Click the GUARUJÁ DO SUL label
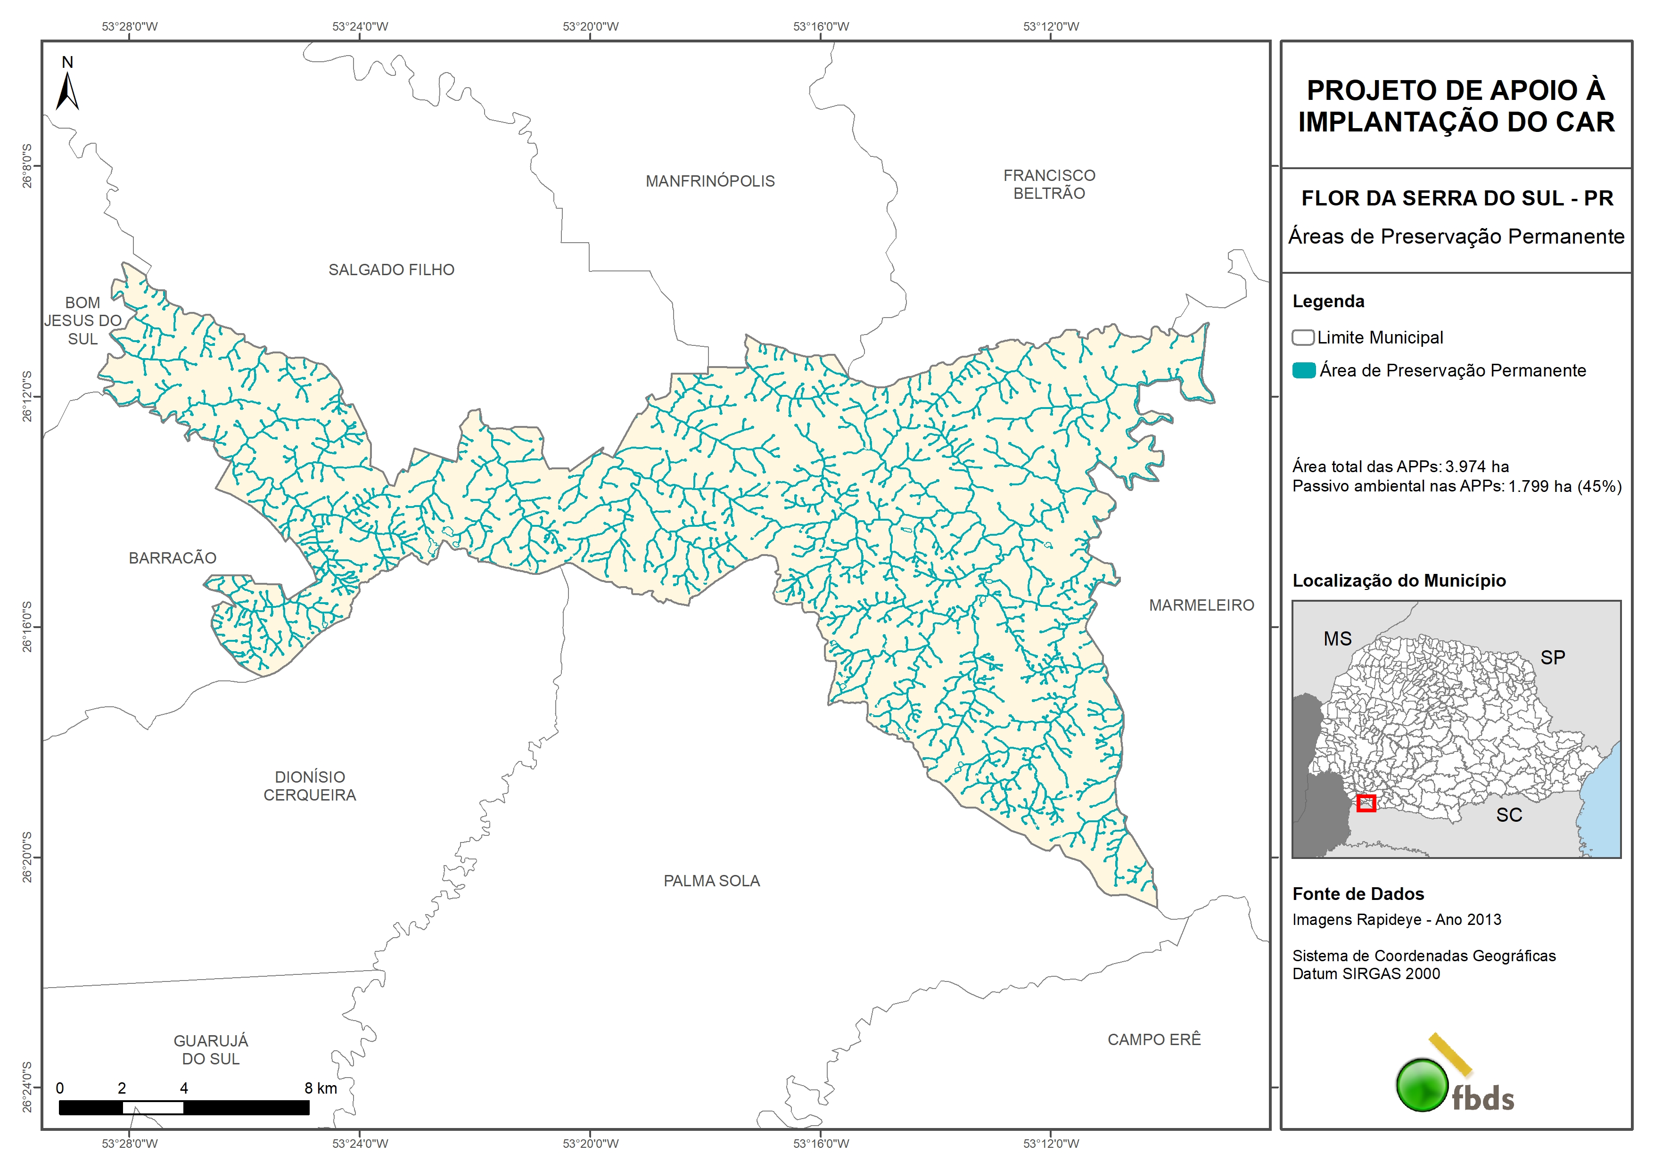Image resolution: width=1654 pixels, height=1169 pixels. point(210,1049)
